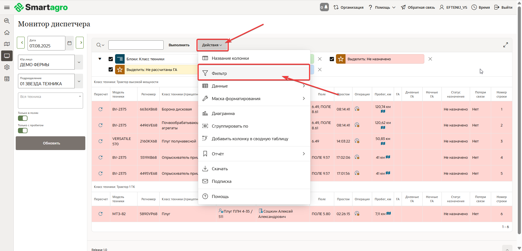Open the settings gear in the sidebar

click(7, 67)
